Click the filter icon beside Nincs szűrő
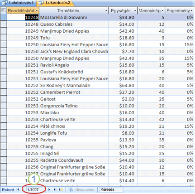The image size is (195, 194). (x=71, y=189)
